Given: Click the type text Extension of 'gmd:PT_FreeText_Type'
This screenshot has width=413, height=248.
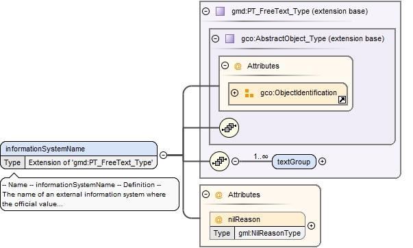Looking at the screenshot, I should click(x=90, y=162).
